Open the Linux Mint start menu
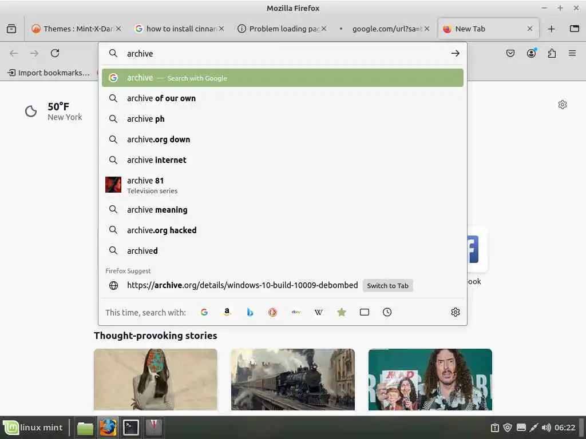Viewport: 586px width, 439px height. 33,428
